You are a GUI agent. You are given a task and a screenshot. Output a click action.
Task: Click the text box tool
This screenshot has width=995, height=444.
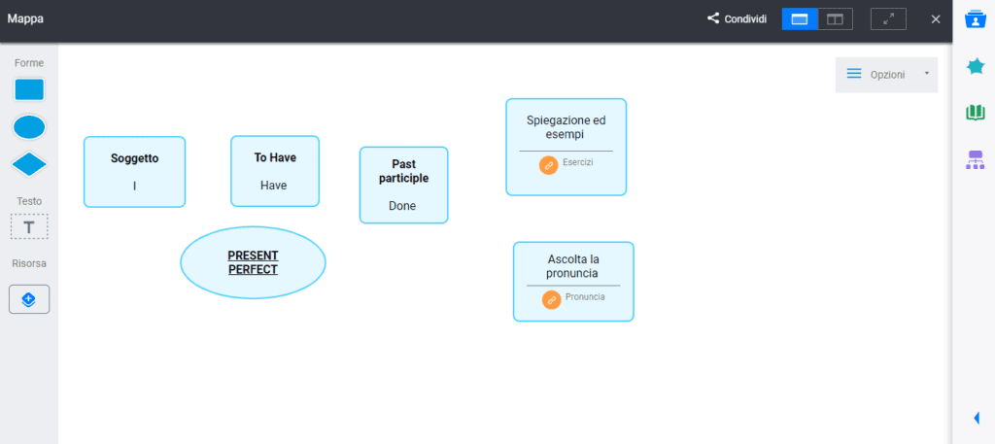click(29, 226)
